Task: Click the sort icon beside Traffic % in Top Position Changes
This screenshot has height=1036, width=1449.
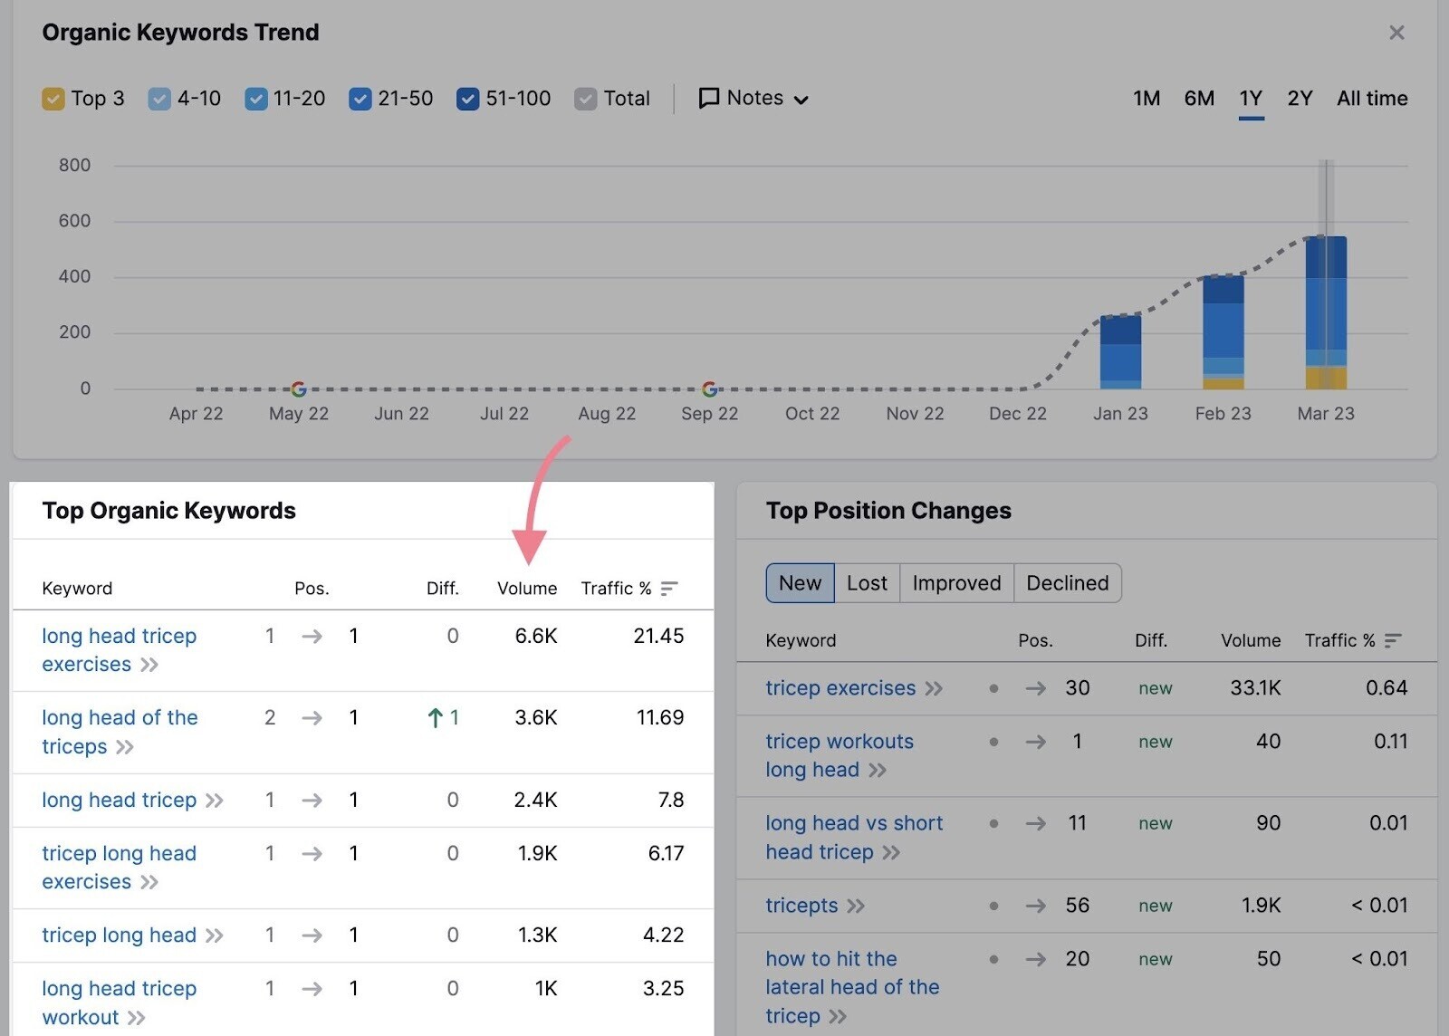Action: [x=1392, y=640]
